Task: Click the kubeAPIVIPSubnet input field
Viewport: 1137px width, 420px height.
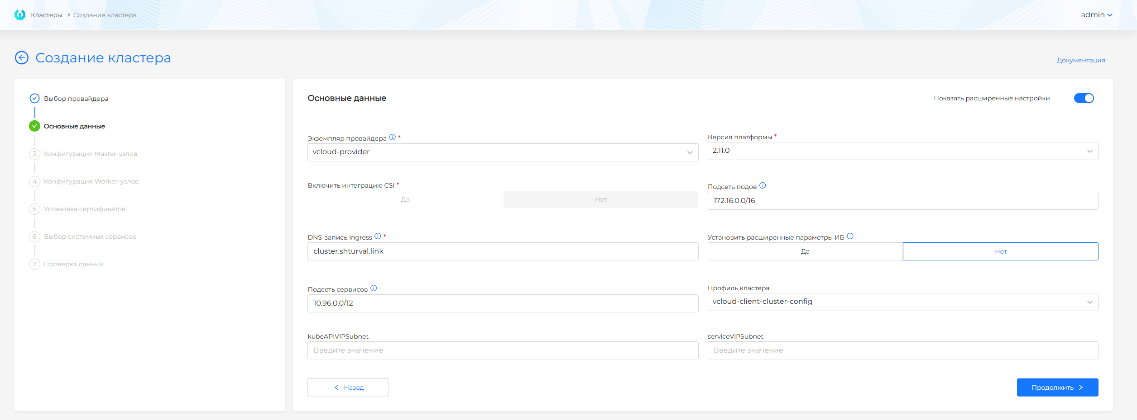Action: click(x=503, y=350)
